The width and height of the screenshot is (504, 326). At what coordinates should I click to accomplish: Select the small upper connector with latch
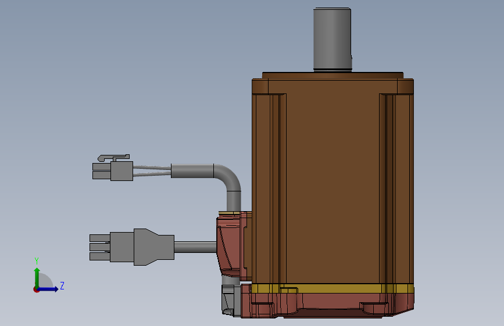coord(113,168)
